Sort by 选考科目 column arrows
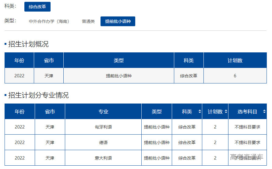This screenshot has width=272, height=169. click(x=264, y=112)
